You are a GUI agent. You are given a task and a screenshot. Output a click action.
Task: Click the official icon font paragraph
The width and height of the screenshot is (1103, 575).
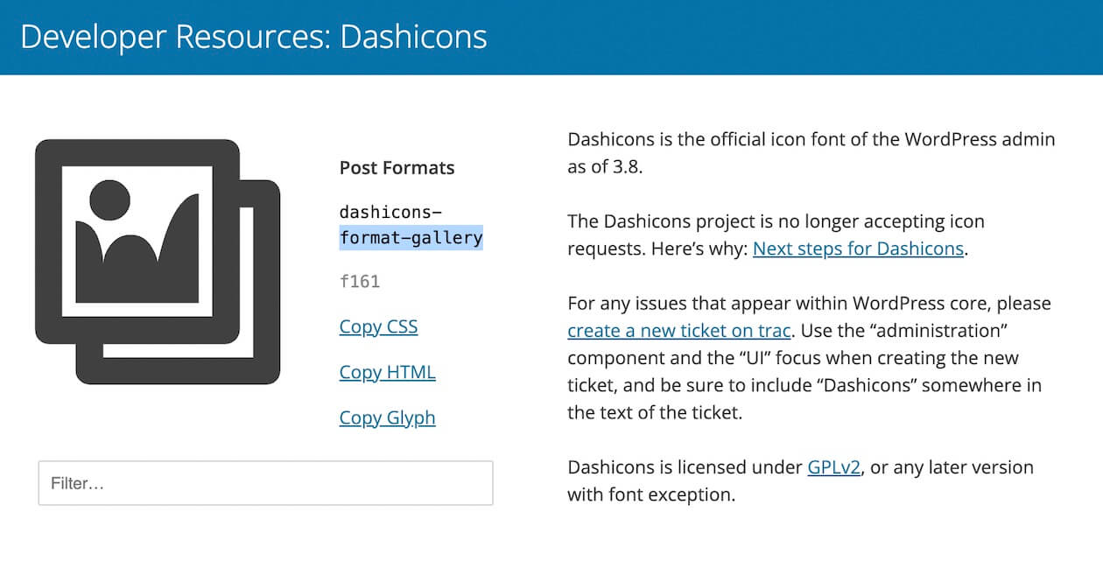[x=811, y=139]
